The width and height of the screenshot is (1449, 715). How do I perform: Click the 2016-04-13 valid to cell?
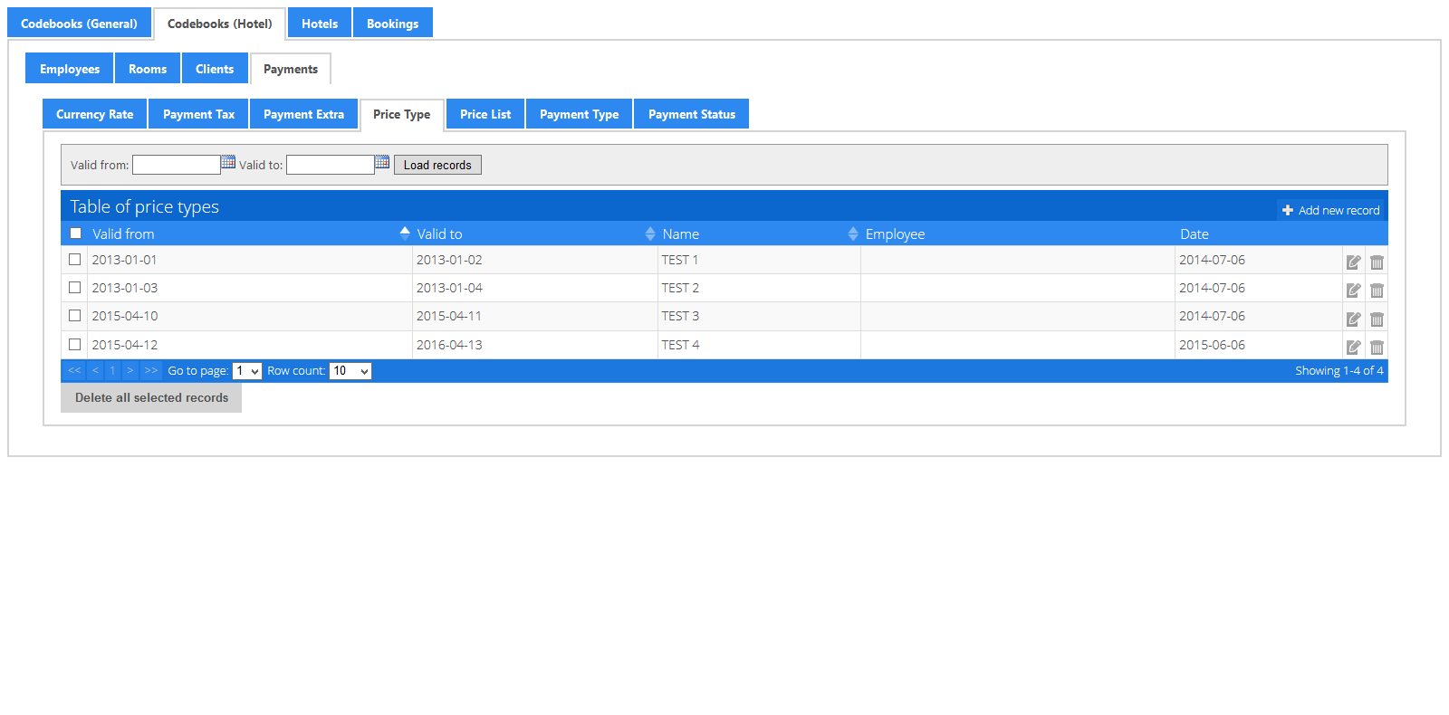tap(535, 345)
